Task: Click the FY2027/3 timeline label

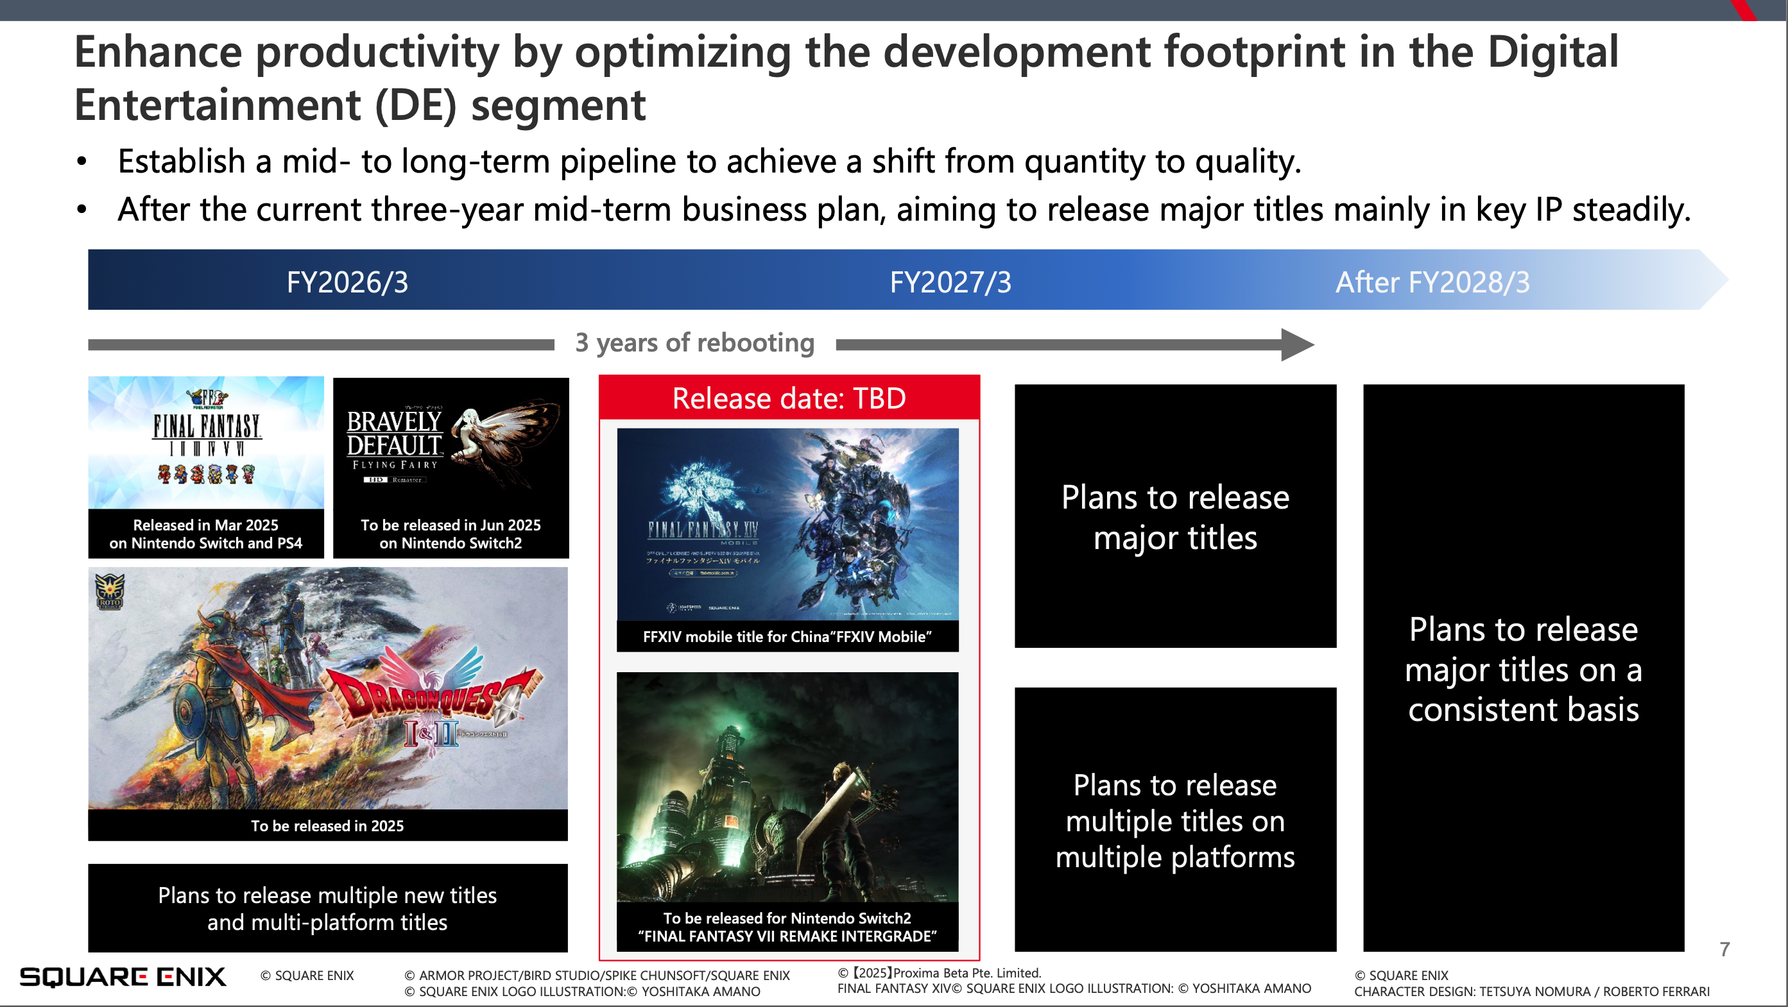Action: click(950, 282)
